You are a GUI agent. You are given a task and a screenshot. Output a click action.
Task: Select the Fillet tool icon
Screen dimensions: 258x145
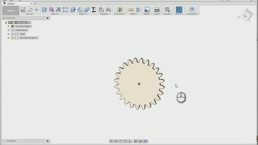pos(80,10)
